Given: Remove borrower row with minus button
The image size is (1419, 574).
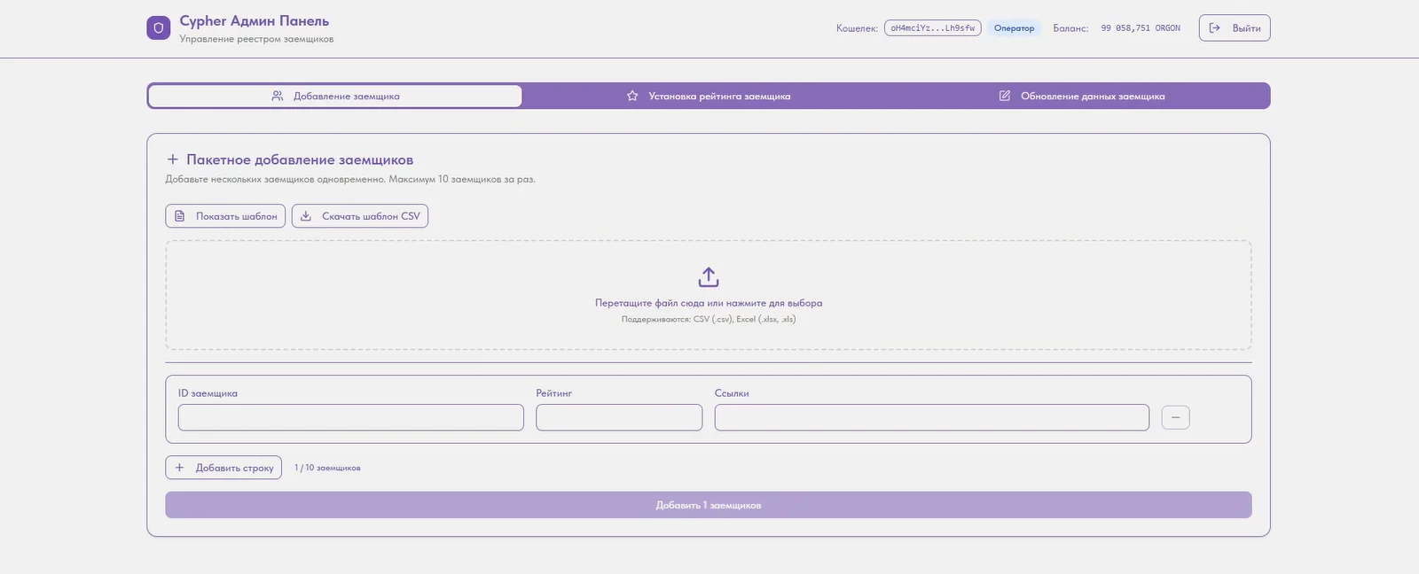Looking at the screenshot, I should (1175, 417).
